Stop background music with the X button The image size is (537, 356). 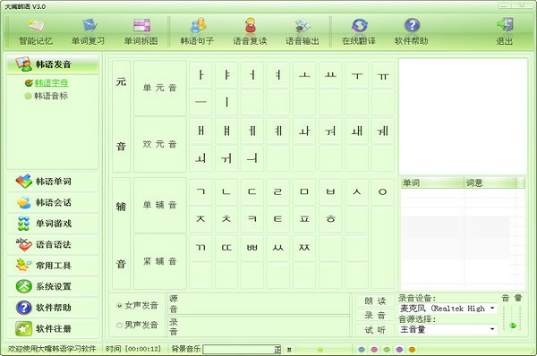(289, 350)
